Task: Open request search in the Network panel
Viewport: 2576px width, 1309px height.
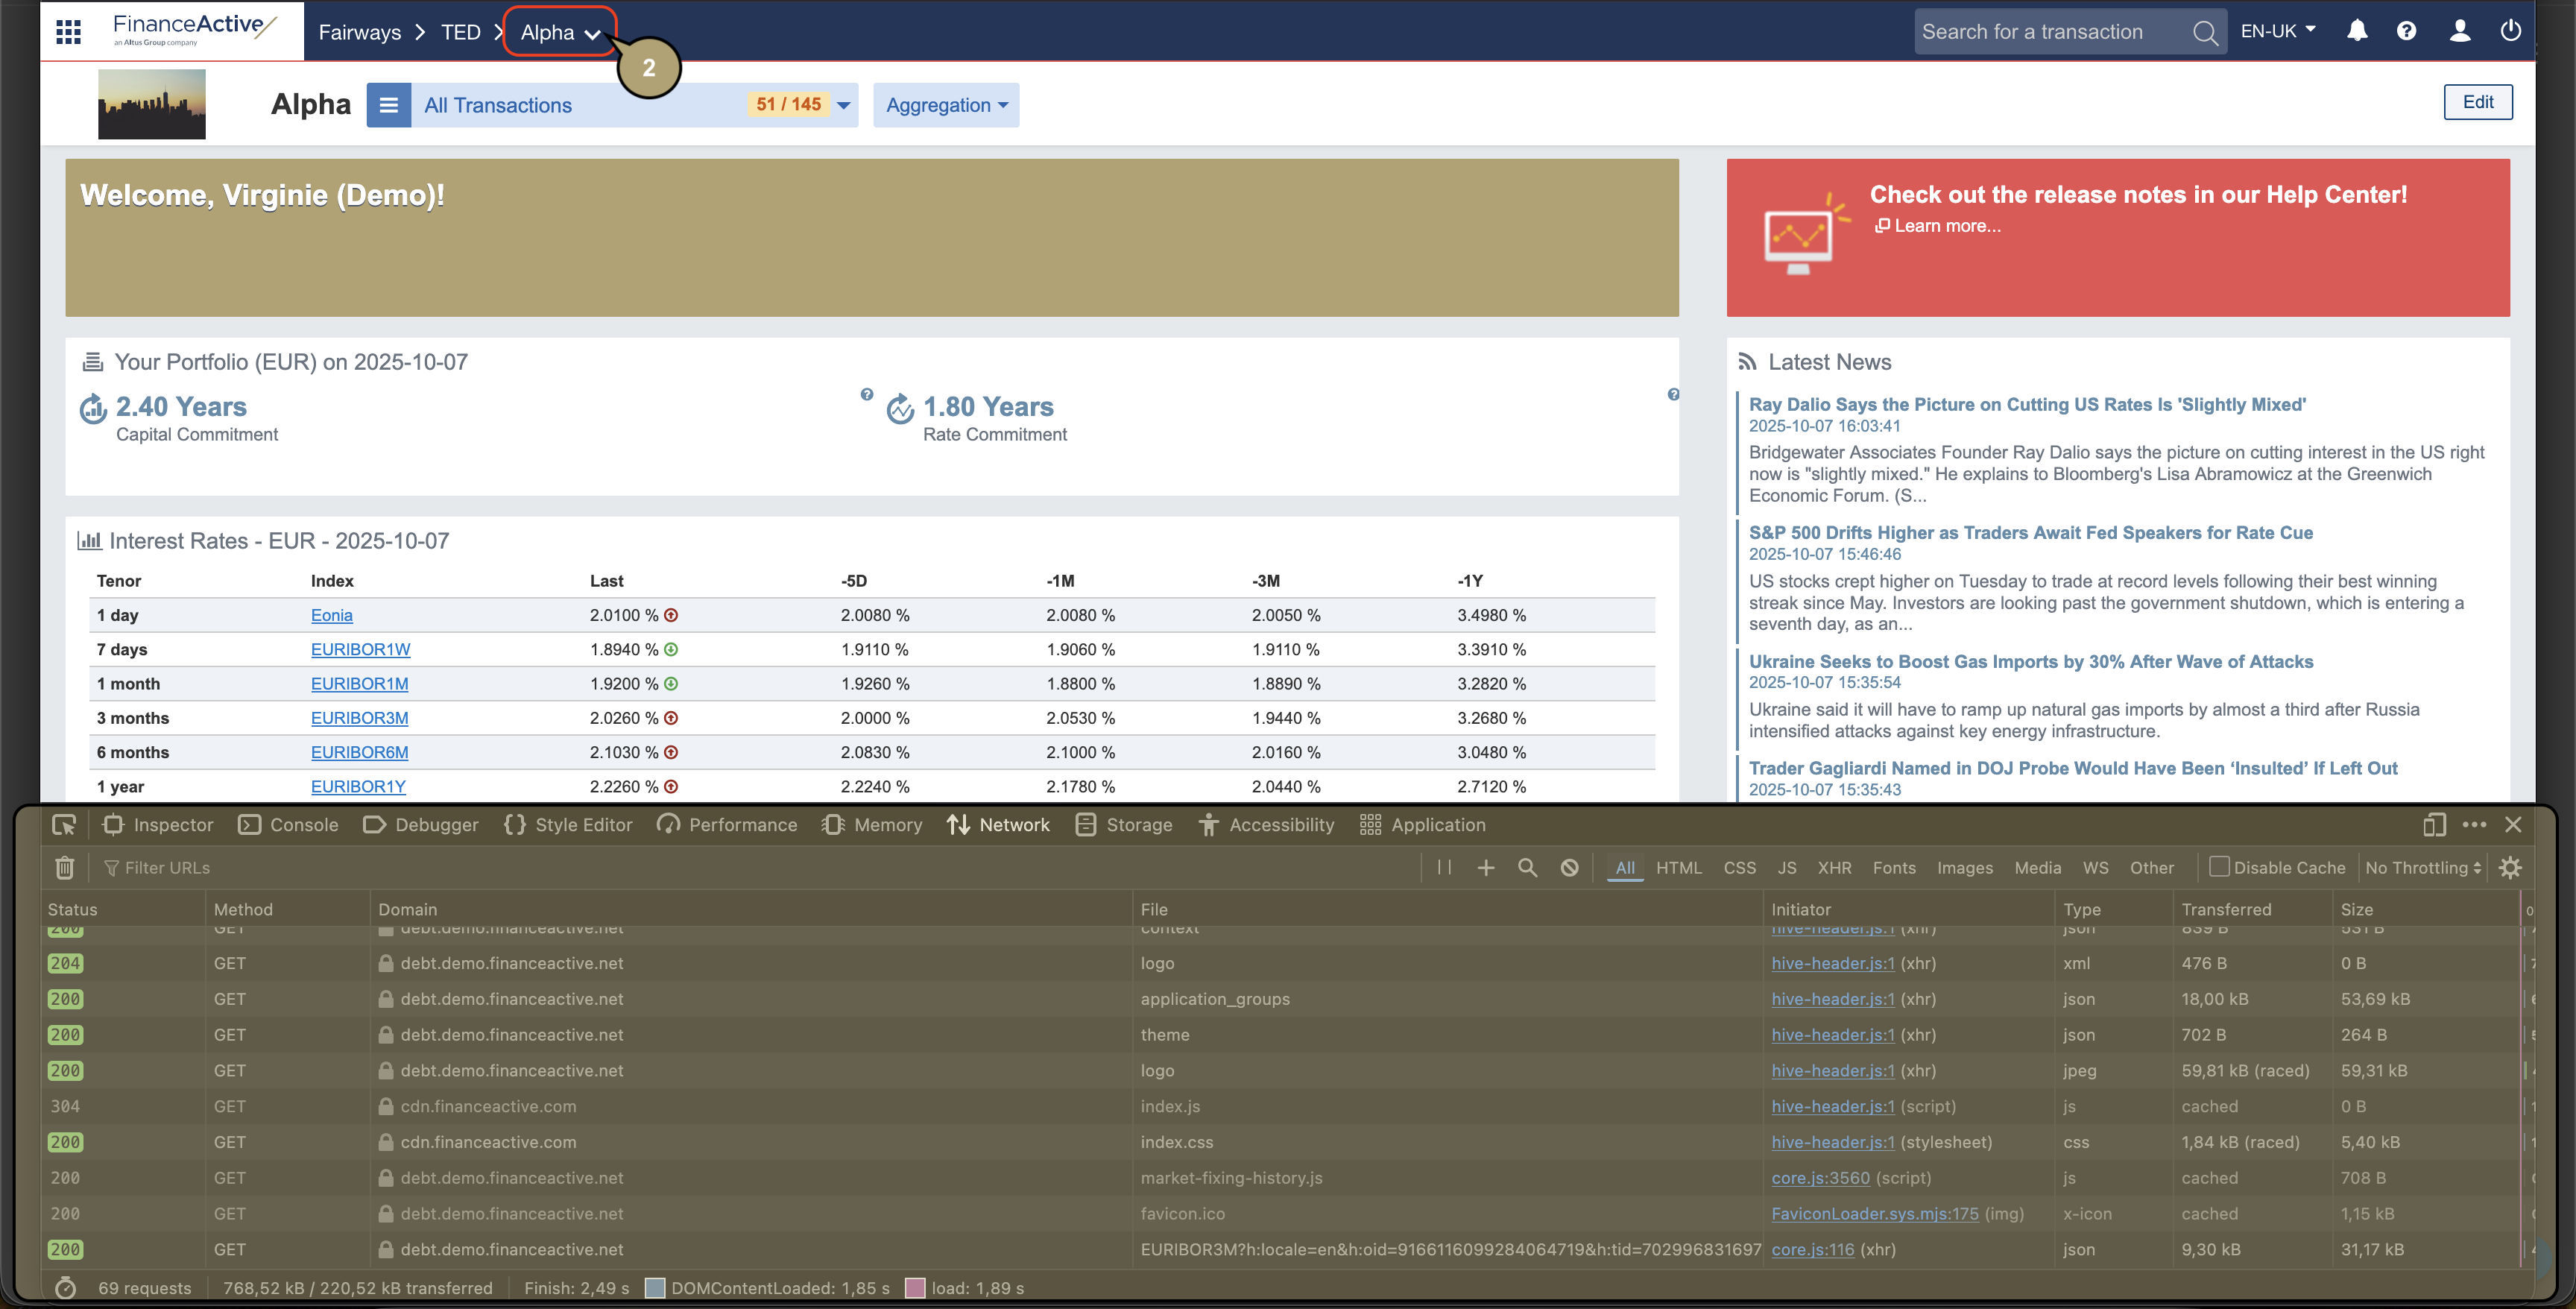Action: pyautogui.click(x=1527, y=867)
